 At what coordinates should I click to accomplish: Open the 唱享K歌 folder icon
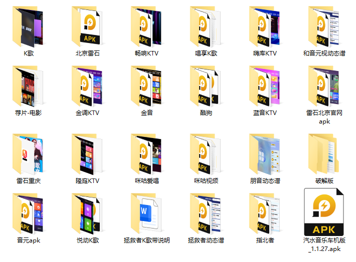pyautogui.click(x=206, y=26)
